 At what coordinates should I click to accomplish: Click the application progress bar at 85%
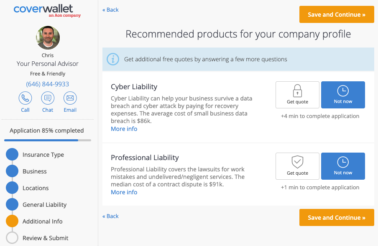[x=47, y=140]
